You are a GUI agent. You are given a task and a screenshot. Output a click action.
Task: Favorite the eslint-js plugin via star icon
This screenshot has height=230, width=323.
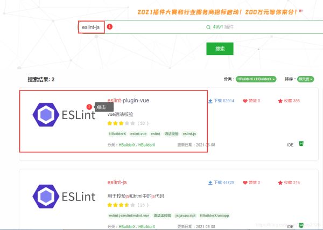pos(280,183)
